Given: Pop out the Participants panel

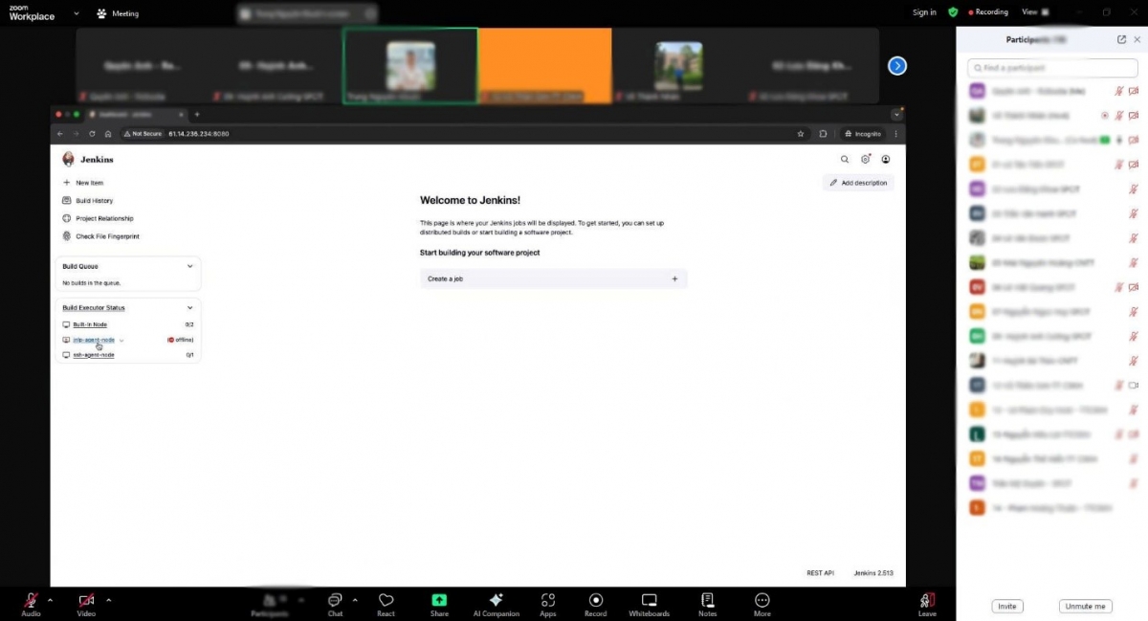Looking at the screenshot, I should (1121, 39).
